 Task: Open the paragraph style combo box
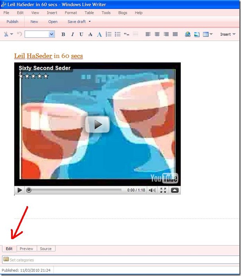(x=39, y=35)
